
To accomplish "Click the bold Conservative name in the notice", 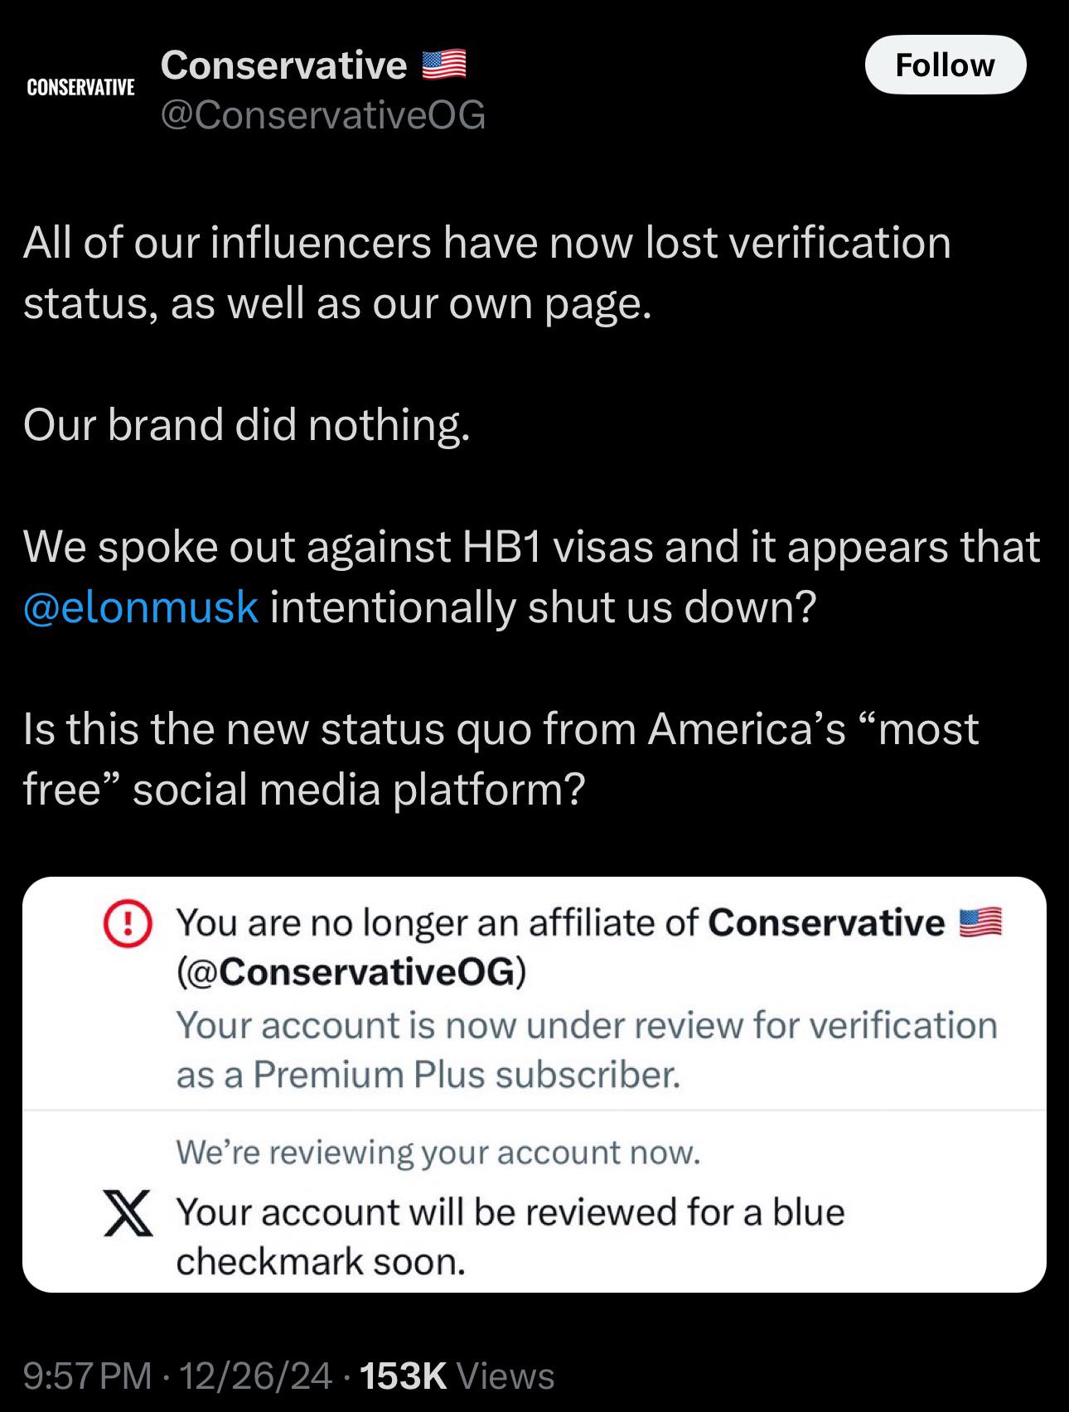I will click(x=826, y=922).
